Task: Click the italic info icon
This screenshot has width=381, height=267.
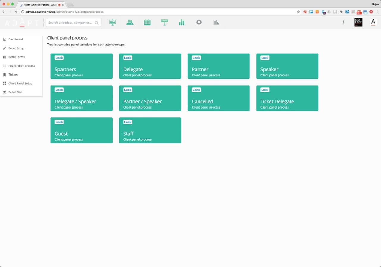Action: pos(343,22)
